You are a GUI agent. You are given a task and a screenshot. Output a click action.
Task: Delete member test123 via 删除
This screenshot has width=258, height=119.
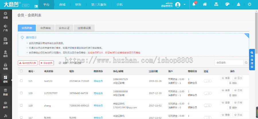232,83
